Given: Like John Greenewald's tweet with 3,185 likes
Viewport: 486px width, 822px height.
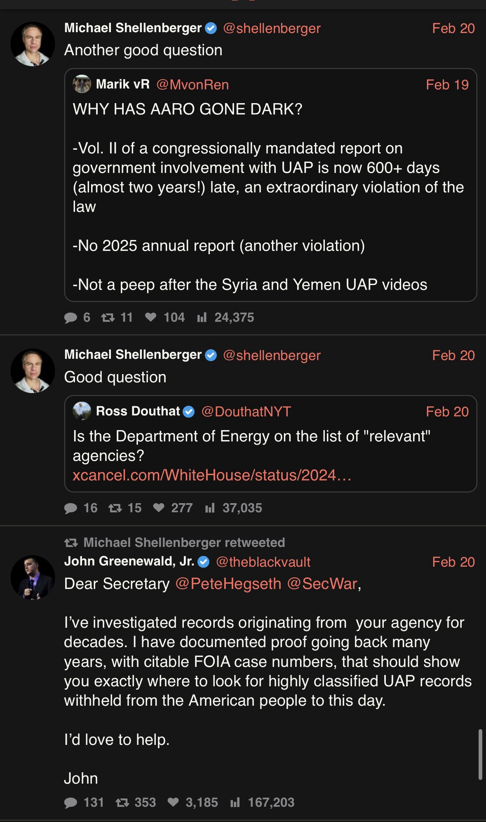Looking at the screenshot, I should coord(173,803).
